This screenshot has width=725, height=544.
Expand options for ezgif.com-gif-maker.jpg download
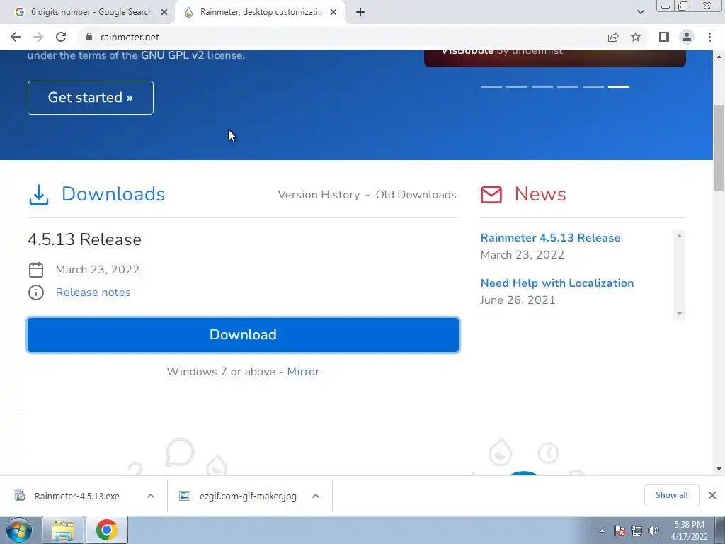316,496
